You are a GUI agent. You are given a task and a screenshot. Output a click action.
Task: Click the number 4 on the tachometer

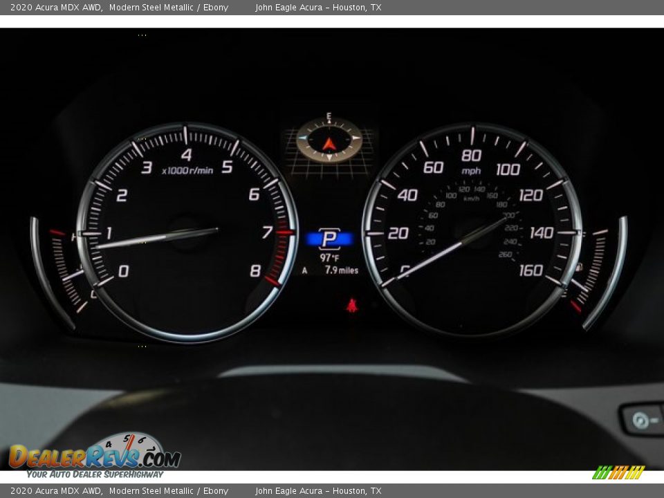pyautogui.click(x=186, y=155)
